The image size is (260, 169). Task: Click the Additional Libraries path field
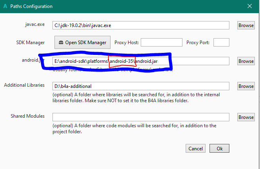pyautogui.click(x=141, y=86)
